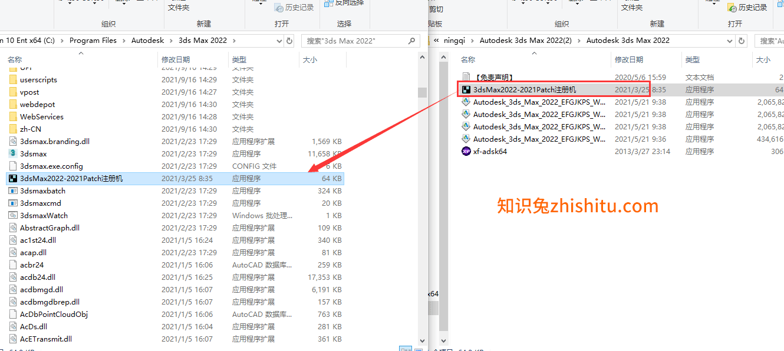Click right window navigation pane scroll up arrow
Screen dimensions: 784x351
click(444, 58)
